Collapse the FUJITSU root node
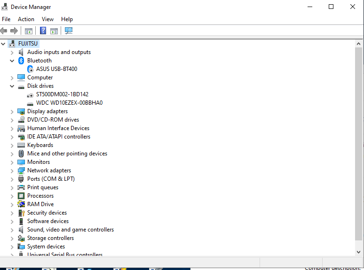 4,44
